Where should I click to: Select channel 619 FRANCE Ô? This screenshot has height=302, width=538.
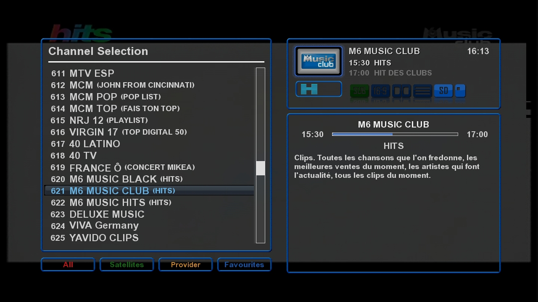click(149, 167)
